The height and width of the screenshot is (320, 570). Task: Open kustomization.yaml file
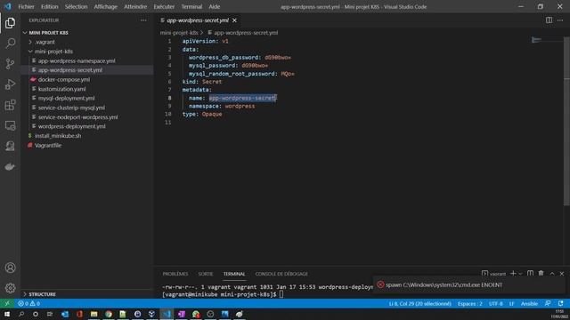click(x=61, y=89)
